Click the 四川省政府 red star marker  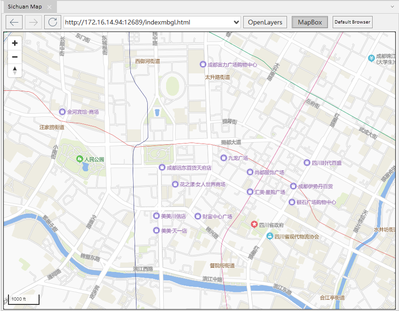pyautogui.click(x=254, y=224)
